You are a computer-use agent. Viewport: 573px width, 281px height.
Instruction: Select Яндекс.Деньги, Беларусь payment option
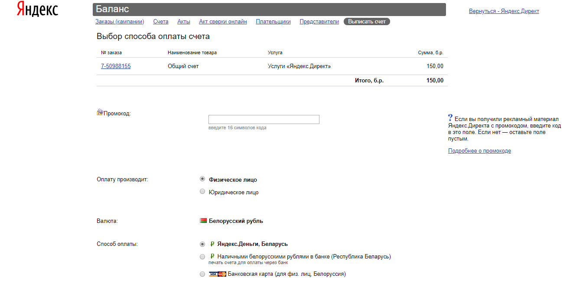pyautogui.click(x=202, y=244)
